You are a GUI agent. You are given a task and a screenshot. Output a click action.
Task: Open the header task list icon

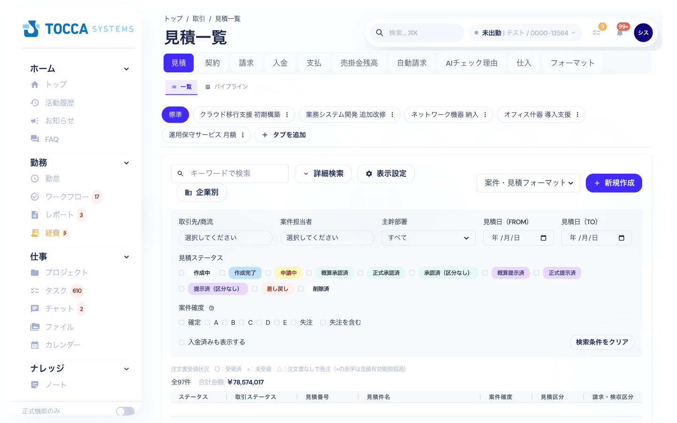(596, 33)
